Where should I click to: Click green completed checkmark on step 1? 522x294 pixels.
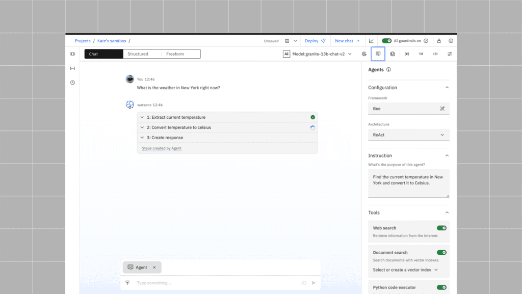pos(312,117)
